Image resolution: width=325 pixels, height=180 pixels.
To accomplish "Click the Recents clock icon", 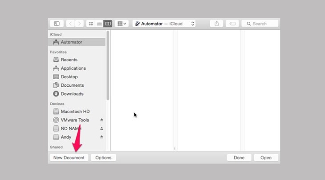I will pyautogui.click(x=56, y=60).
